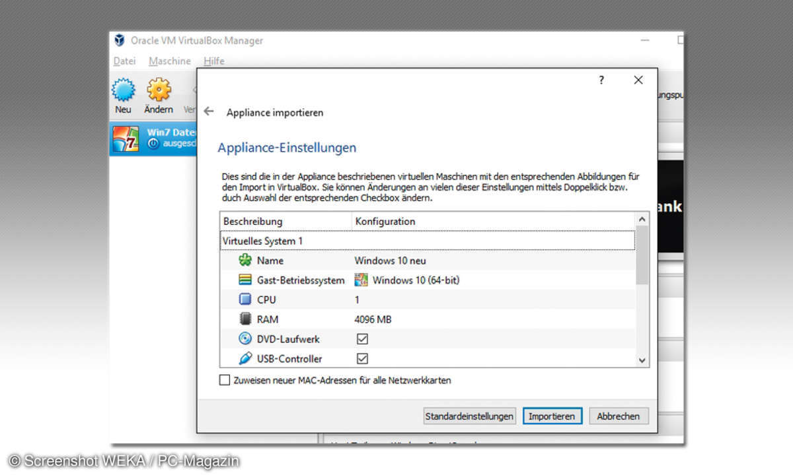Viewport: 793px width, 475px height.
Task: Click the settings list scrollbar thumb
Action: (642, 255)
